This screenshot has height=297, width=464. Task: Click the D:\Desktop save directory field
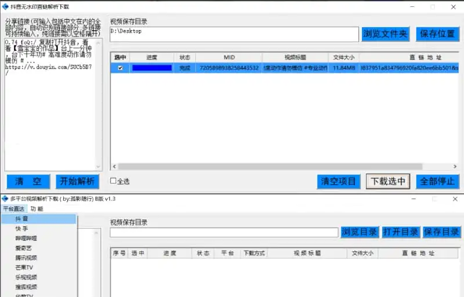[234, 34]
